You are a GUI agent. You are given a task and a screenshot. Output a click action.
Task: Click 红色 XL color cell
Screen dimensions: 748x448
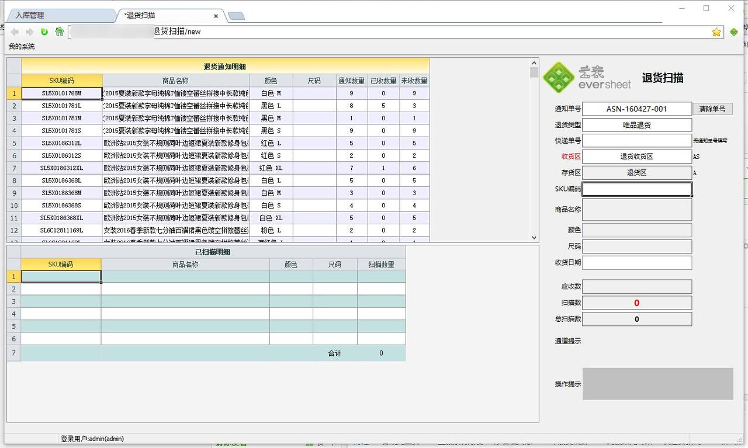[x=271, y=168]
